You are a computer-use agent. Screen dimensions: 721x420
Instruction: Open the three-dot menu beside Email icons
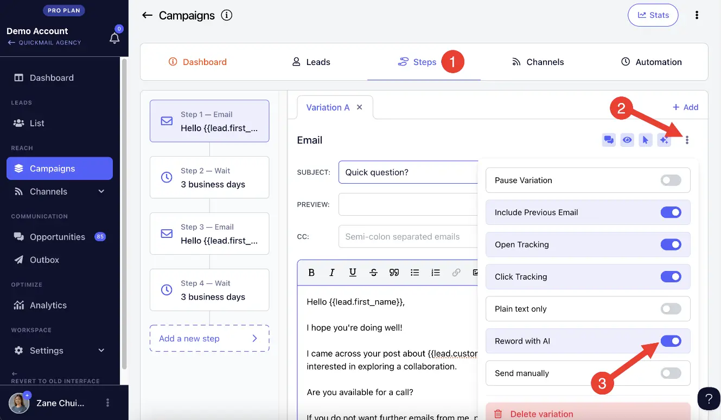pyautogui.click(x=687, y=140)
